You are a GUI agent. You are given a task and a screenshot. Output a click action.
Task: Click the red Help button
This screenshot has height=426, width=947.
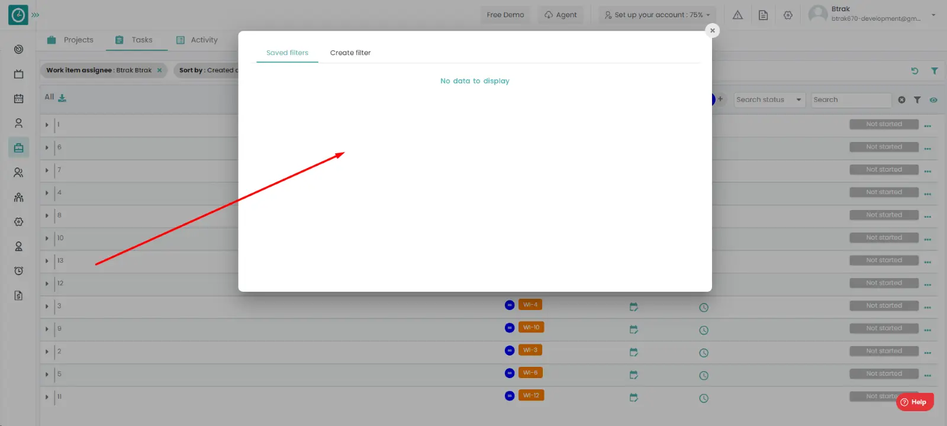click(x=914, y=402)
